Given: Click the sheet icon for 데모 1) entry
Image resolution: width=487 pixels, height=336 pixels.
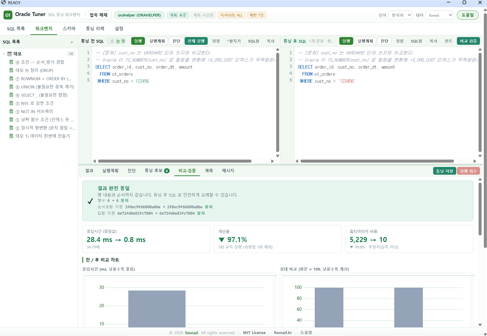Looking at the screenshot, I should 11,136.
